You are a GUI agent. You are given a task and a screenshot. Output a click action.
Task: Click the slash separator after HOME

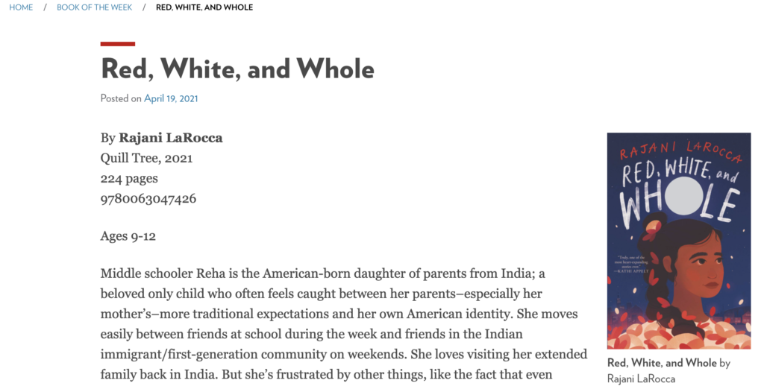click(x=45, y=7)
